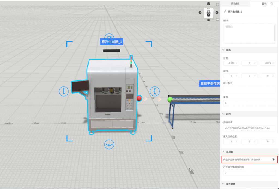Edit the 出入口的位置 Z field

[268, 141]
